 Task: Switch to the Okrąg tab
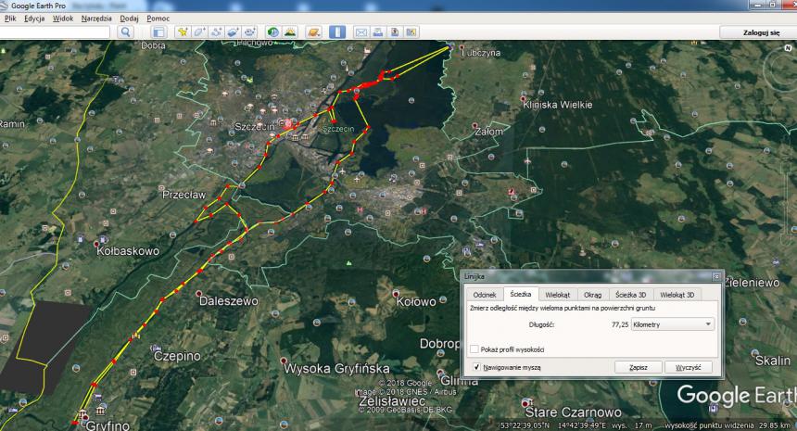593,295
